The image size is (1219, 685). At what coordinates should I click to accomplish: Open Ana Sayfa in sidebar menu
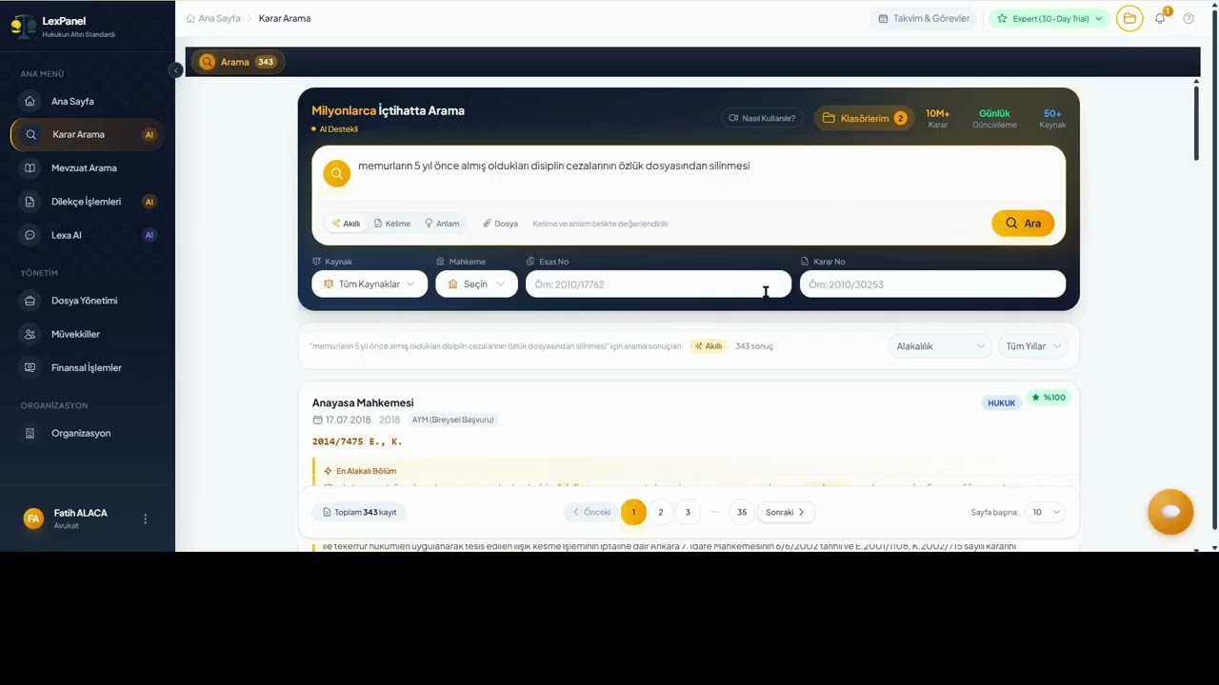87,101
